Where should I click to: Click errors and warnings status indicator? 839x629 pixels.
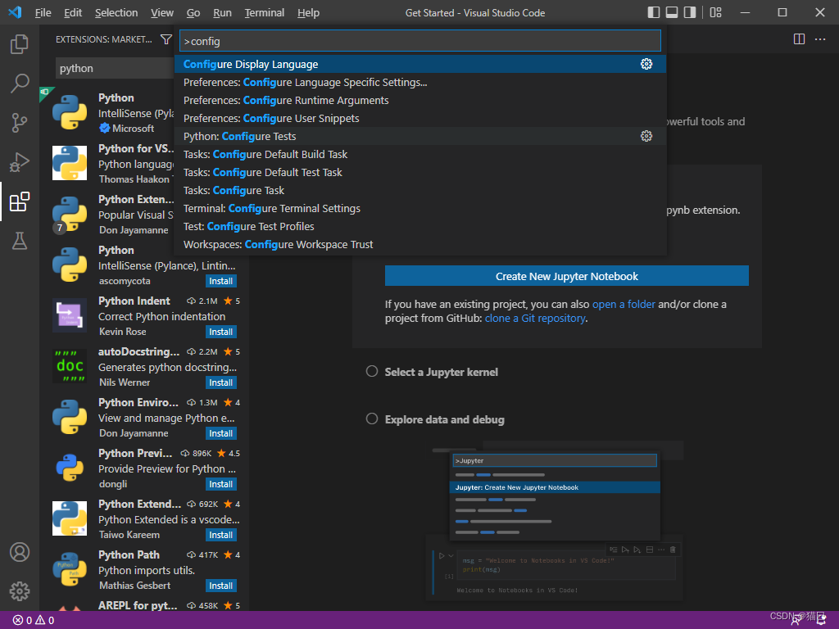click(x=33, y=621)
